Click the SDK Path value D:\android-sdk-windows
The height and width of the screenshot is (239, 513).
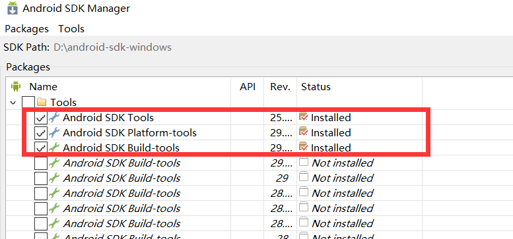112,47
